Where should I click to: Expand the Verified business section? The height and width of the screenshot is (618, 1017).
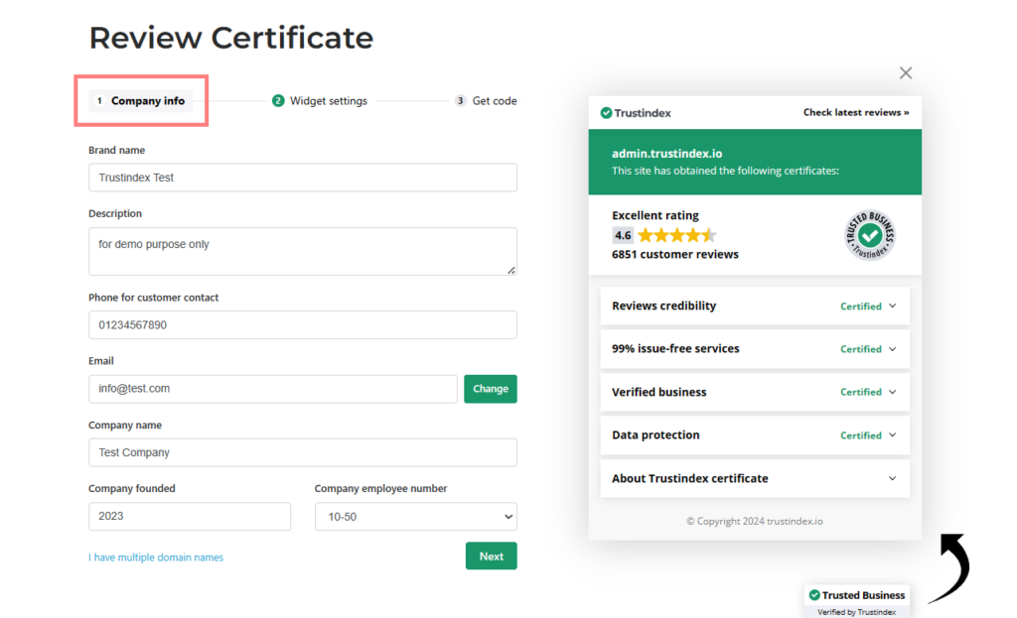coord(754,392)
